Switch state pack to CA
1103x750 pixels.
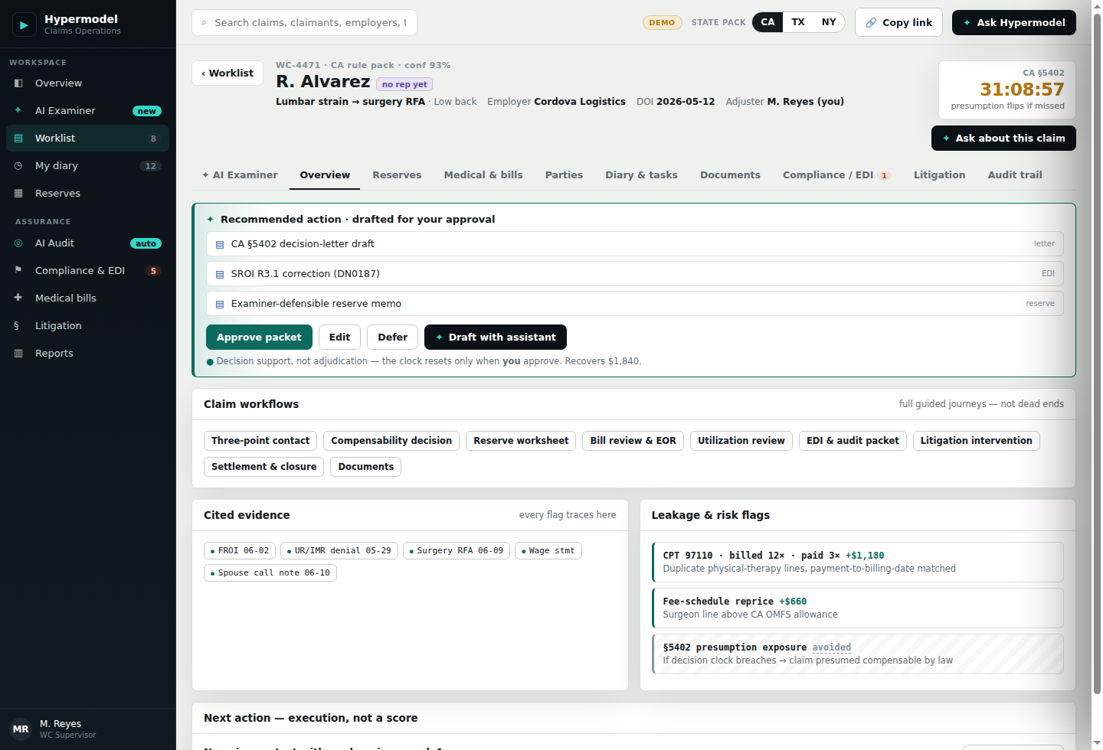tap(768, 22)
